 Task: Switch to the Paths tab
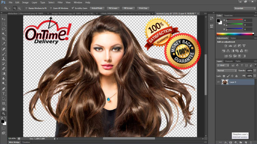pyautogui.click(x=238, y=61)
